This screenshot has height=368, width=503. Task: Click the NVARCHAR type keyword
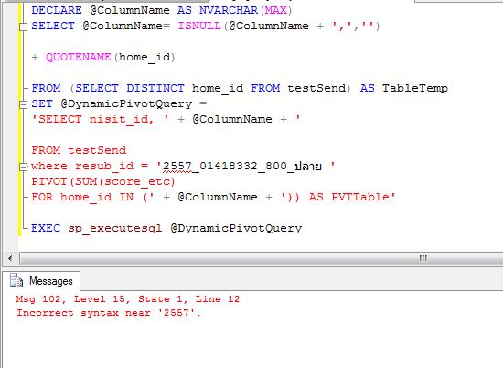[229, 10]
